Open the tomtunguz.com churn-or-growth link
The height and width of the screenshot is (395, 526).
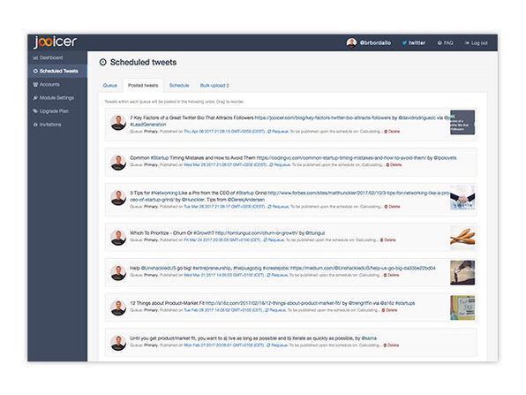[256, 233]
